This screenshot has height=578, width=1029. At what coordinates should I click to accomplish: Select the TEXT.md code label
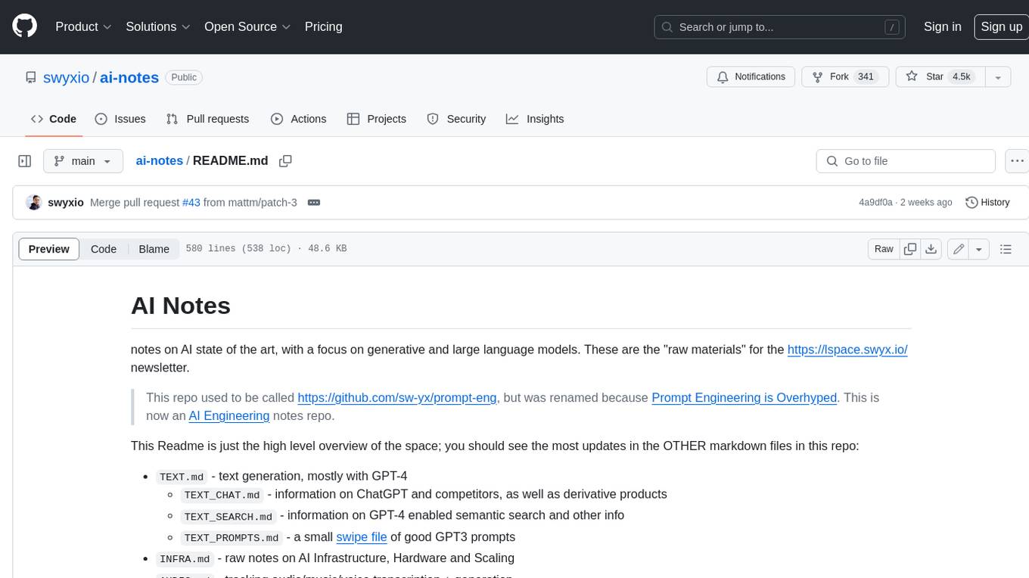pyautogui.click(x=182, y=477)
